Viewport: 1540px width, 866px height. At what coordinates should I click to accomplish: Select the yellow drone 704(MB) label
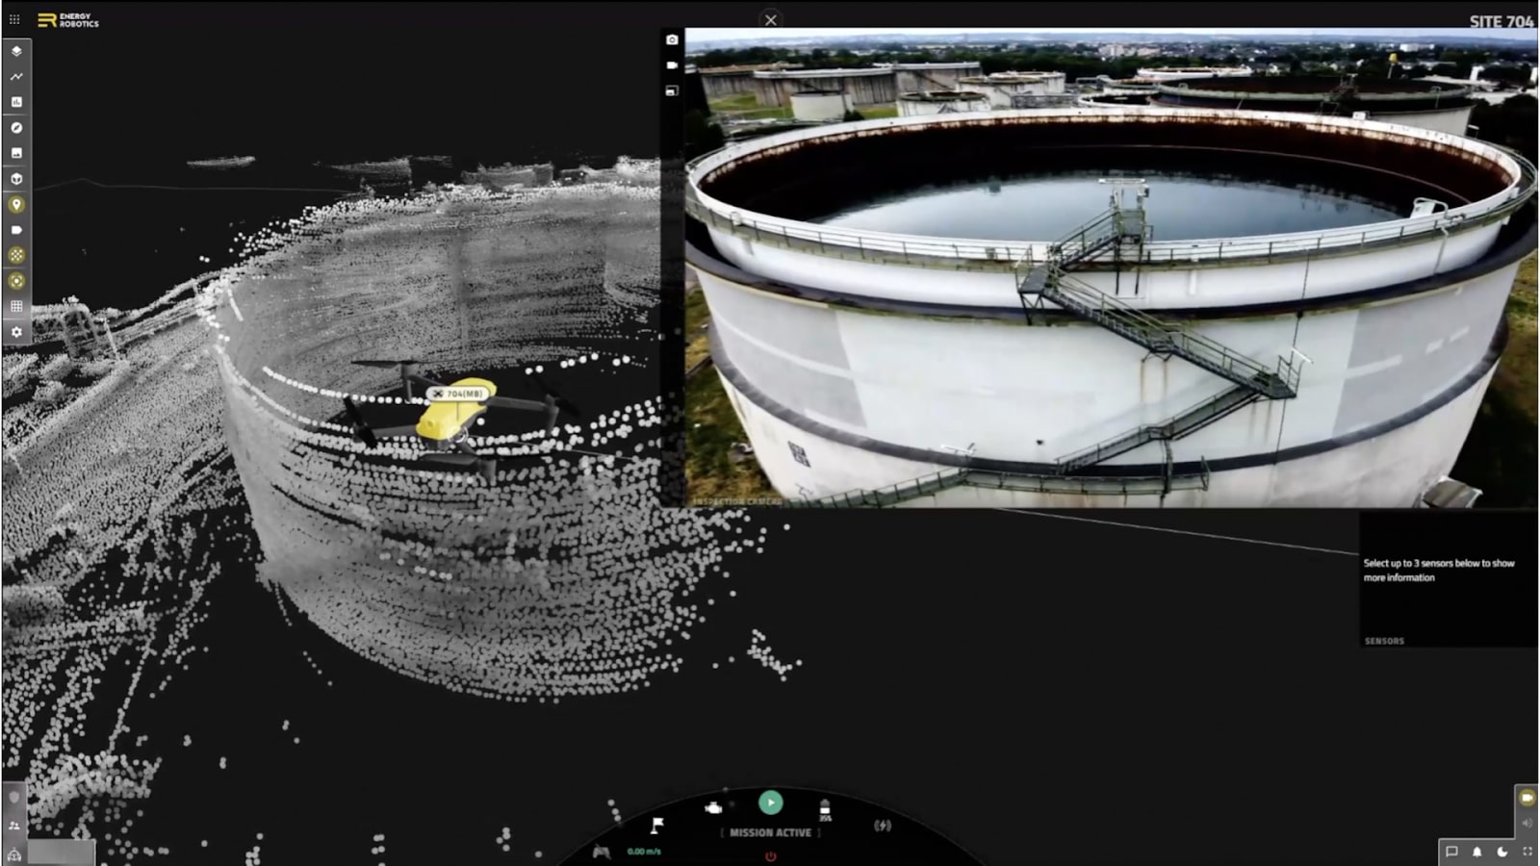point(458,394)
